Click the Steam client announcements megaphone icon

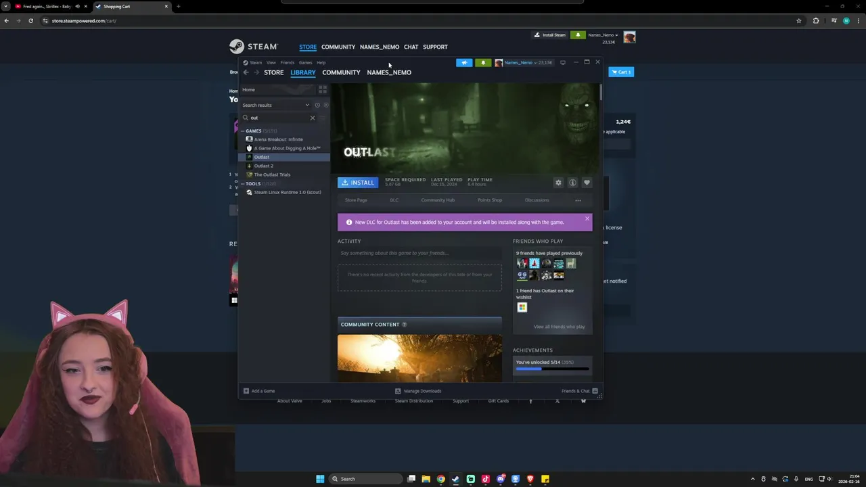tap(464, 63)
